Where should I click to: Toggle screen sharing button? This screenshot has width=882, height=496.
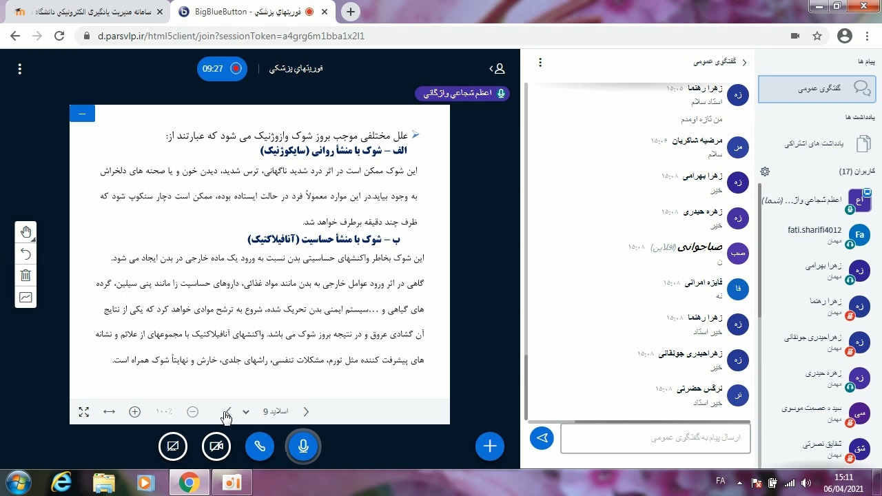click(x=173, y=446)
